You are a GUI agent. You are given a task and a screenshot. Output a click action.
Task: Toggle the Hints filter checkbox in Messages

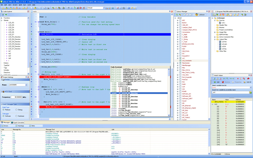(x=30, y=126)
